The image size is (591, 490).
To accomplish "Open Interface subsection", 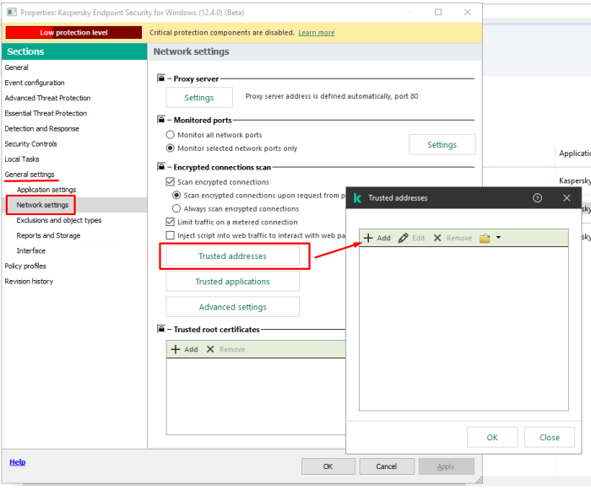I will coord(31,250).
